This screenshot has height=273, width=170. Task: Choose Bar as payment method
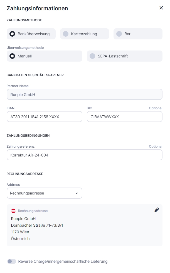click(x=119, y=34)
